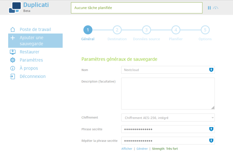Click password manager icon in Phrase secrète field
The width and height of the screenshot is (233, 155).
[211, 129]
